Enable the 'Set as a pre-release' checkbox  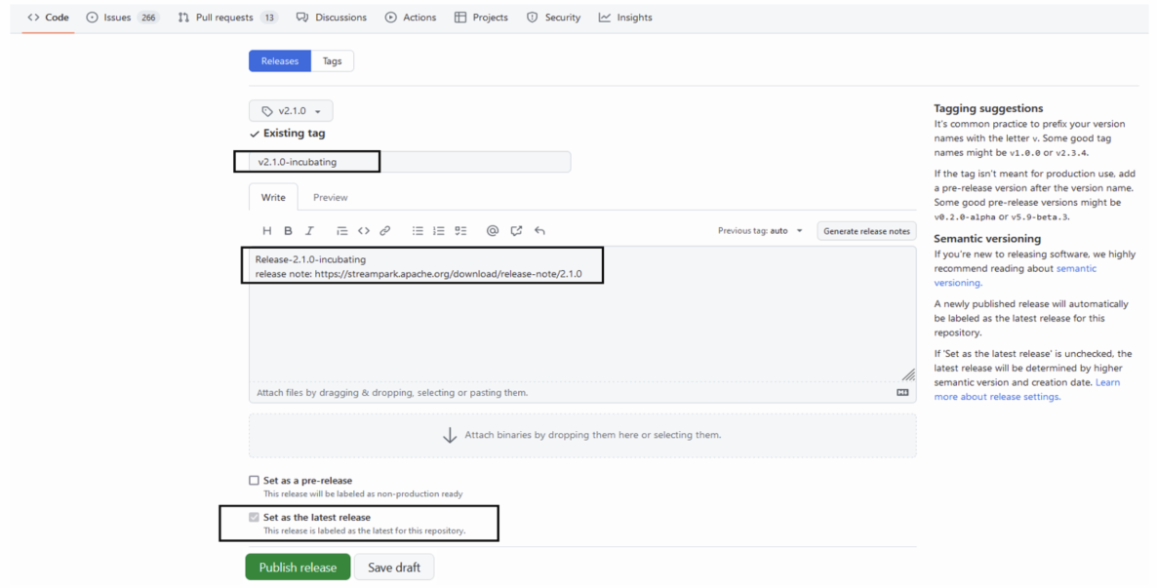click(x=255, y=481)
